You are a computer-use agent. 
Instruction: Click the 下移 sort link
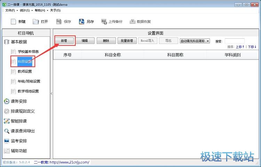click(x=252, y=47)
